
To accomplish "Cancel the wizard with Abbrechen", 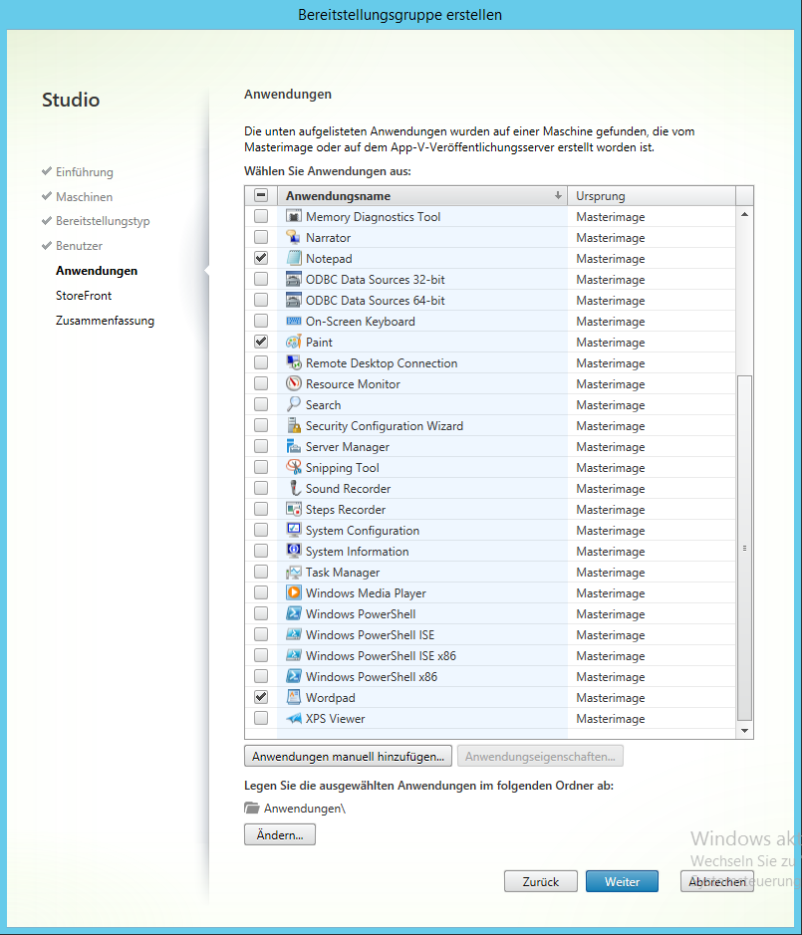I will point(717,881).
